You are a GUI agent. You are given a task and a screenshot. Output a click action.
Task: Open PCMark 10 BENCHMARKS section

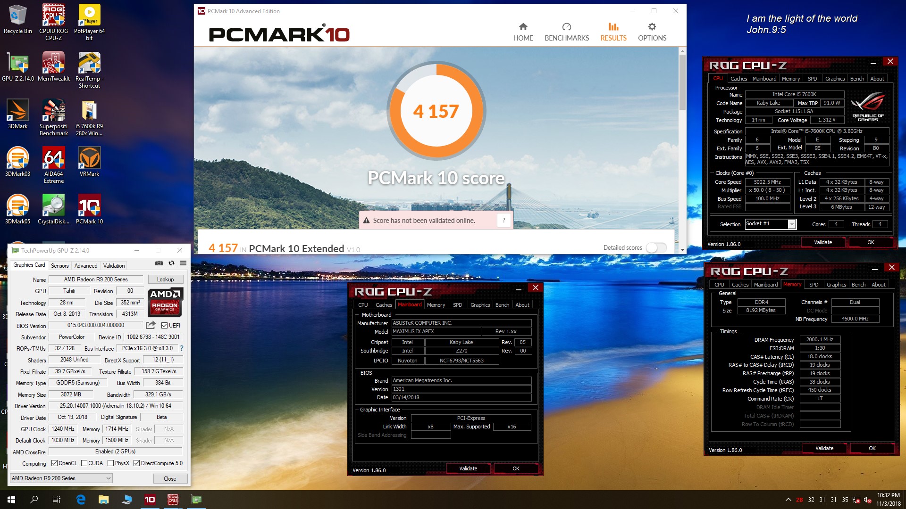coord(567,32)
